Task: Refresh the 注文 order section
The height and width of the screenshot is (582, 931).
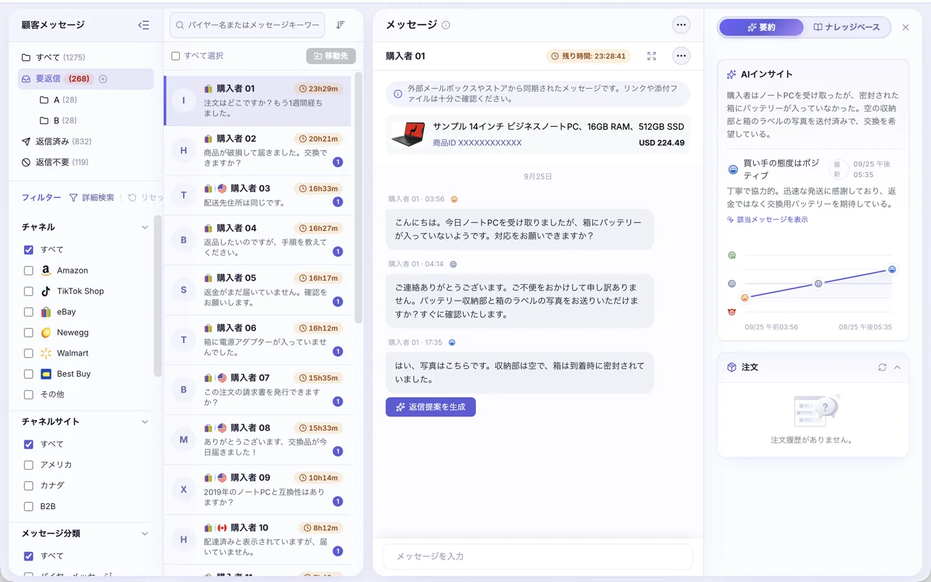Action: 882,367
